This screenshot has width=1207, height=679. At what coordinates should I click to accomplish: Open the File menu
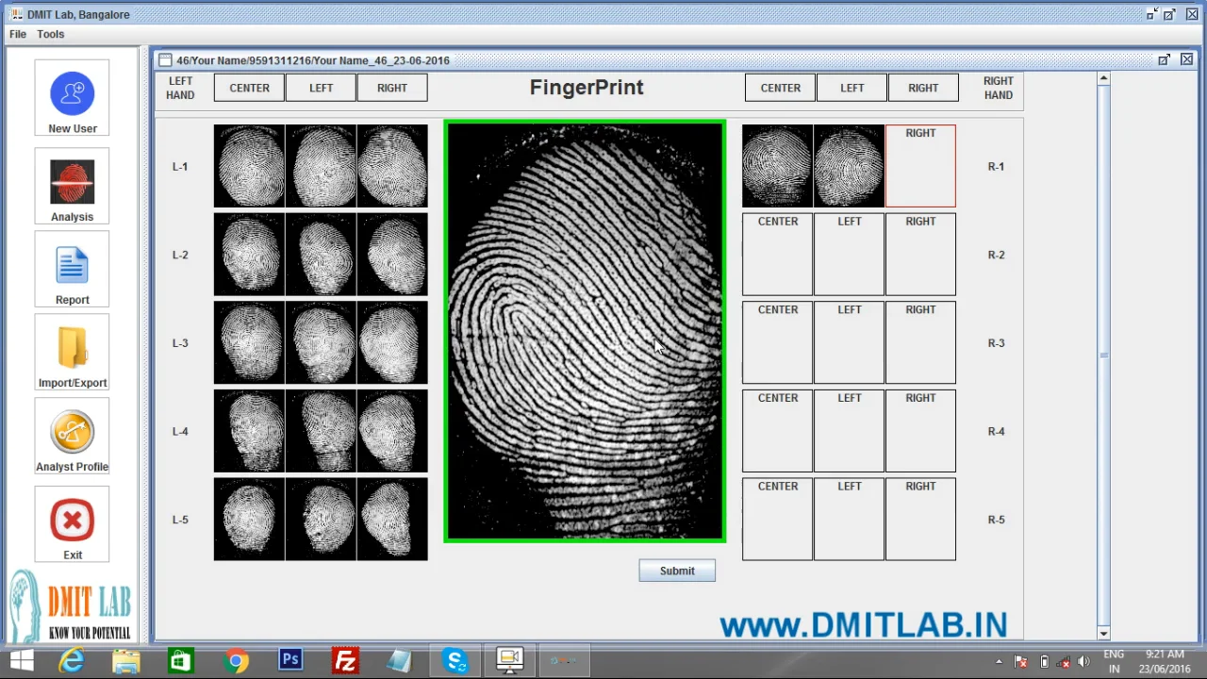pos(18,34)
